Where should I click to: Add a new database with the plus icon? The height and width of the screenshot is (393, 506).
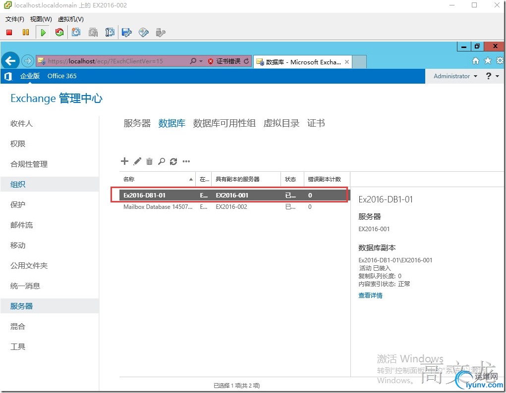(124, 161)
